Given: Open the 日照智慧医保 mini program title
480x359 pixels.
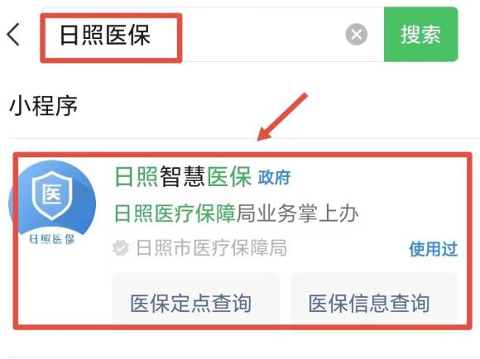Looking at the screenshot, I should click(183, 176).
